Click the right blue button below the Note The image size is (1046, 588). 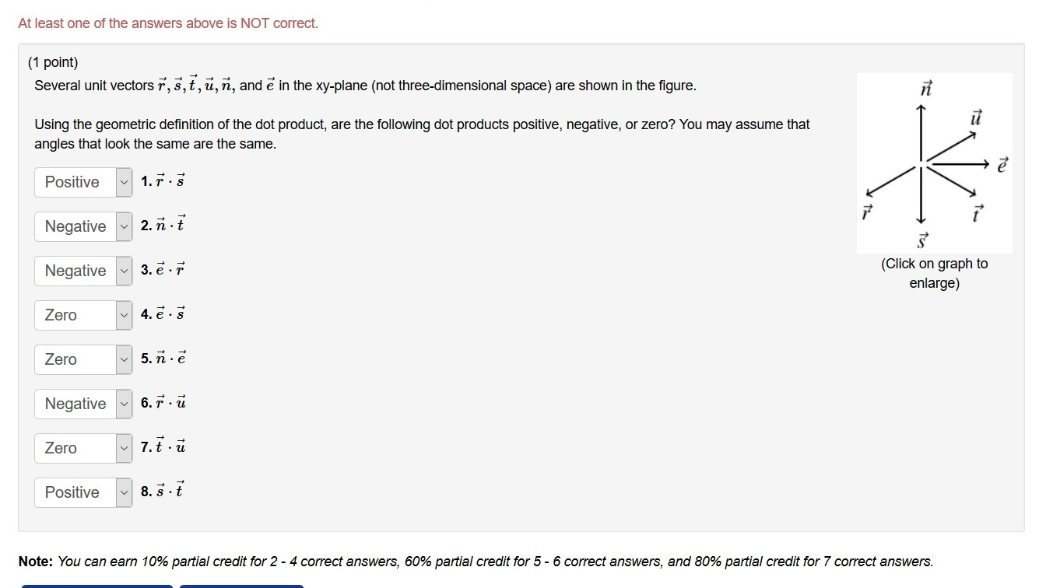click(241, 586)
